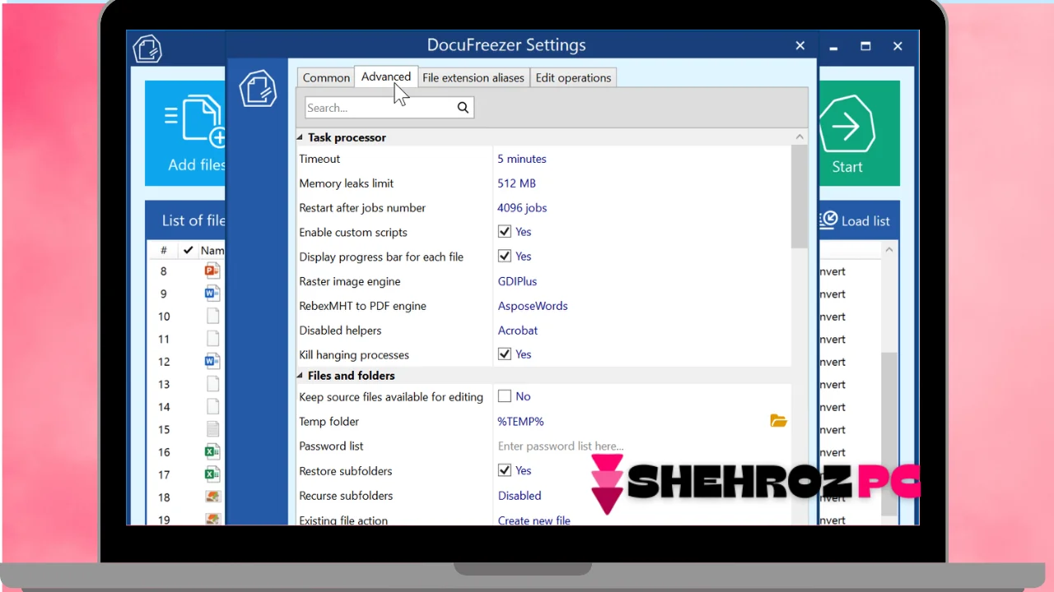
Task: Open File extension aliases tab
Action: pos(473,77)
